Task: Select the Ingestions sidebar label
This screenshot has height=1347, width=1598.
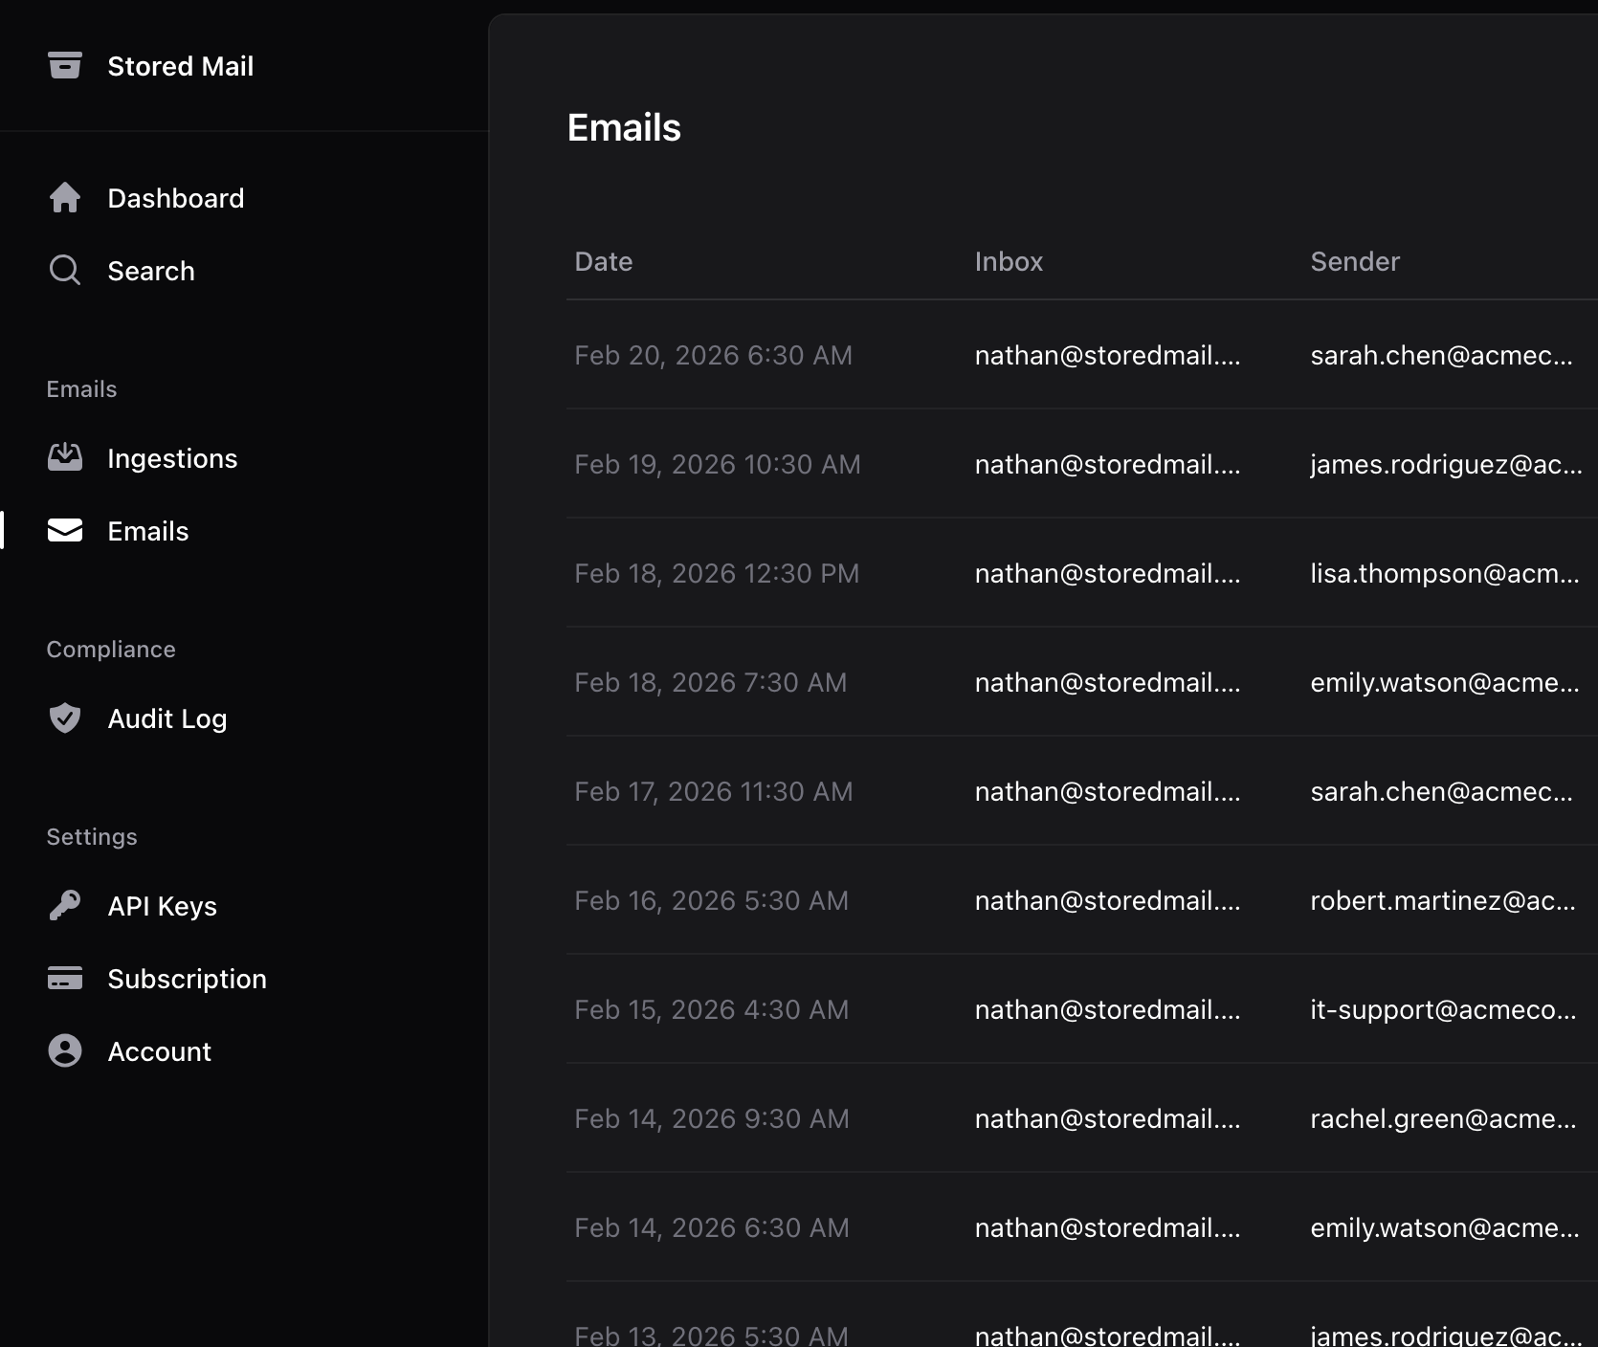Action: pyautogui.click(x=172, y=458)
